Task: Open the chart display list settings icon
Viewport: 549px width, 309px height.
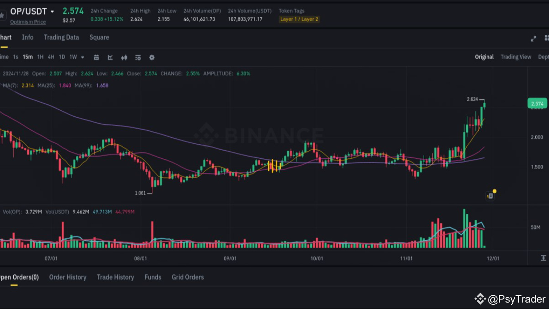Action: pyautogui.click(x=138, y=58)
